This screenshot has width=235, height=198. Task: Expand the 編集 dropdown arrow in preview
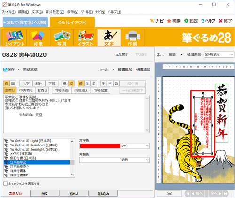tap(181, 55)
